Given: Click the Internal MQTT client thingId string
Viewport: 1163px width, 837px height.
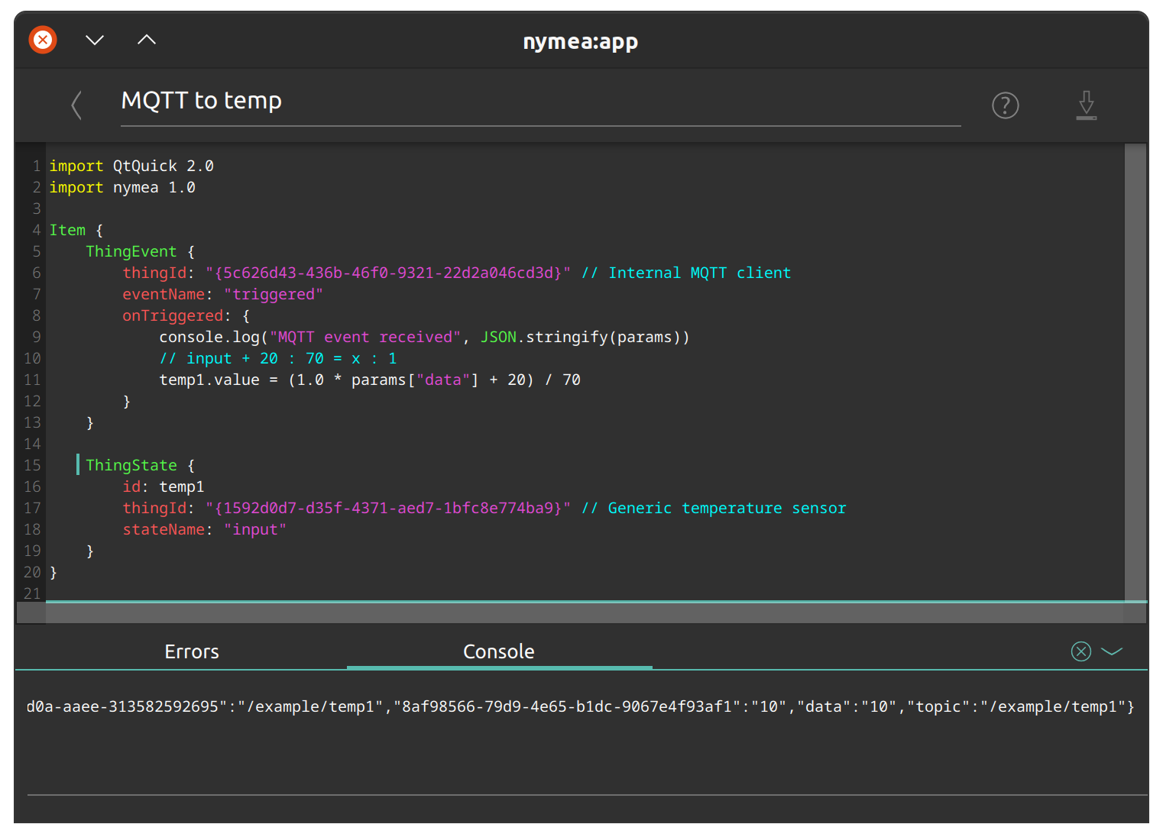Looking at the screenshot, I should (388, 273).
